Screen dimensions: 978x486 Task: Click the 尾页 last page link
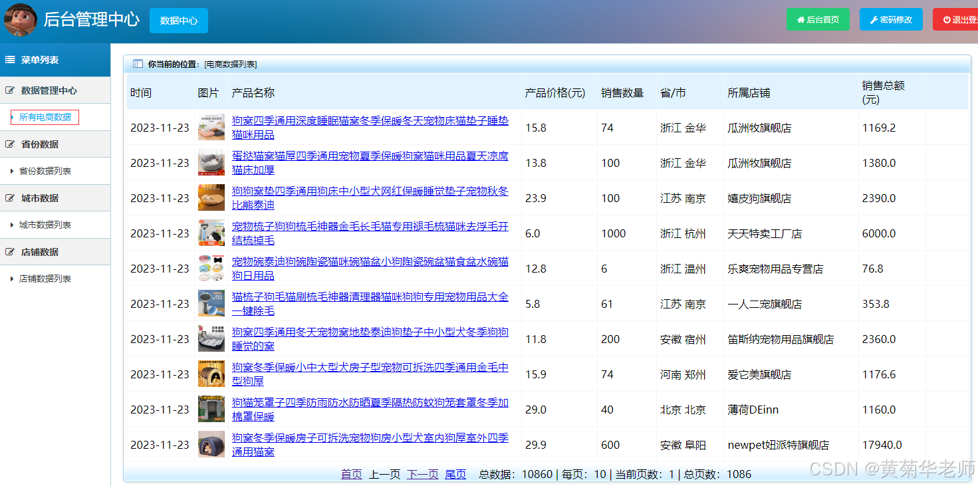[455, 474]
